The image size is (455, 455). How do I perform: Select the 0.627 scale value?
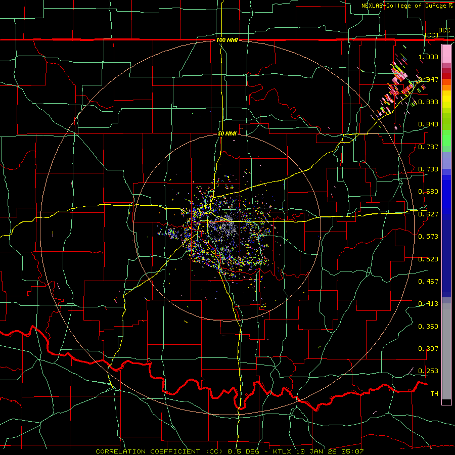tap(428, 214)
